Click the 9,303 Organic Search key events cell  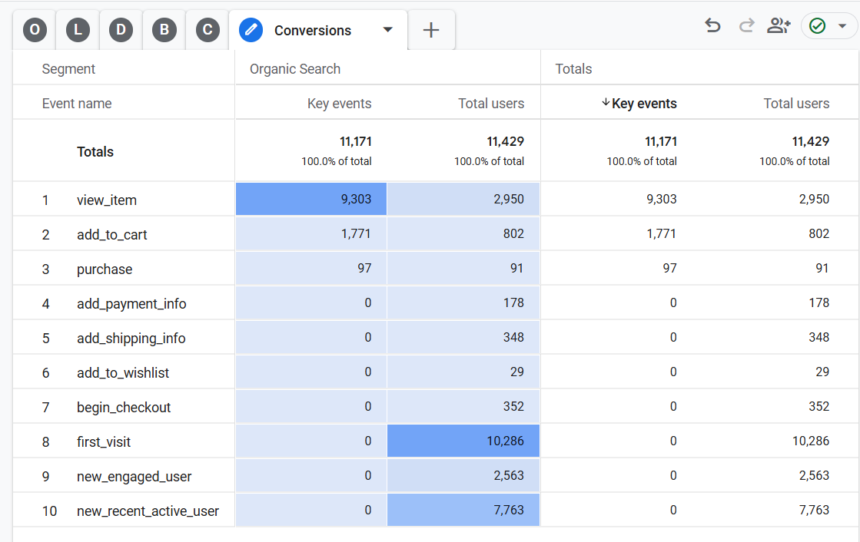click(x=311, y=199)
